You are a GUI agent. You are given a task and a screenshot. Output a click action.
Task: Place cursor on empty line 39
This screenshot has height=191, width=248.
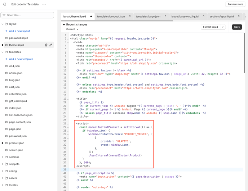pos(156,169)
